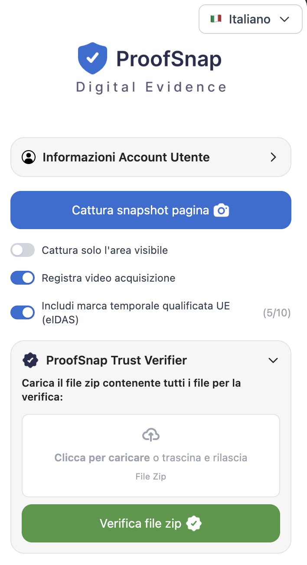This screenshot has height=565, width=307.
Task: Click the Verifica file zip button
Action: click(x=150, y=523)
